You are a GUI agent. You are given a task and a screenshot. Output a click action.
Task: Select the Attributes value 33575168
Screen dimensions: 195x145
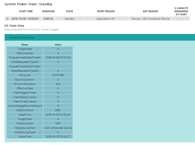pos(58,75)
